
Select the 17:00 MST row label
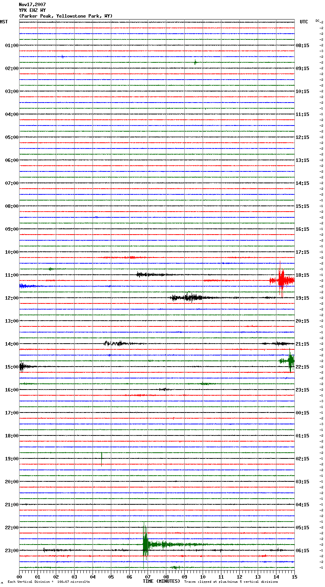(12, 413)
